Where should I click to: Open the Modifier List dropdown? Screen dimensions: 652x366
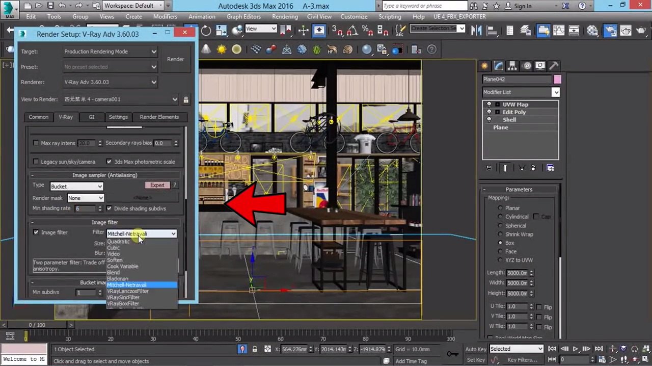coord(521,92)
